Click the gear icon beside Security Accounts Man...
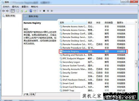Viewport: 139px width, 101px height. [61, 69]
